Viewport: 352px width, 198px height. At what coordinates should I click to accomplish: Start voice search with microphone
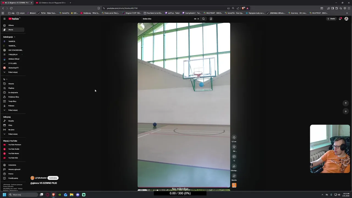[x=211, y=19]
